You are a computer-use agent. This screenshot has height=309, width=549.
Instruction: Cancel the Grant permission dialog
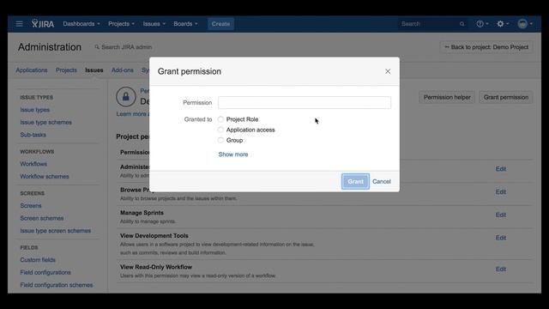(382, 181)
